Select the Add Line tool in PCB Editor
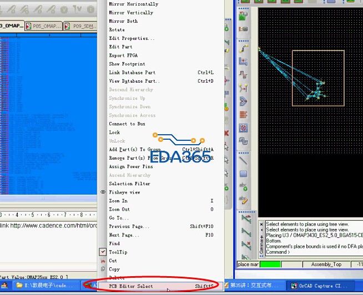Viewport: 363px width, 295px height. (x=243, y=160)
